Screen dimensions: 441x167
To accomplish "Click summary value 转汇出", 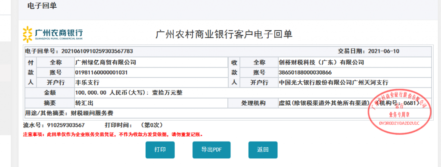I will pyautogui.click(x=84, y=103).
